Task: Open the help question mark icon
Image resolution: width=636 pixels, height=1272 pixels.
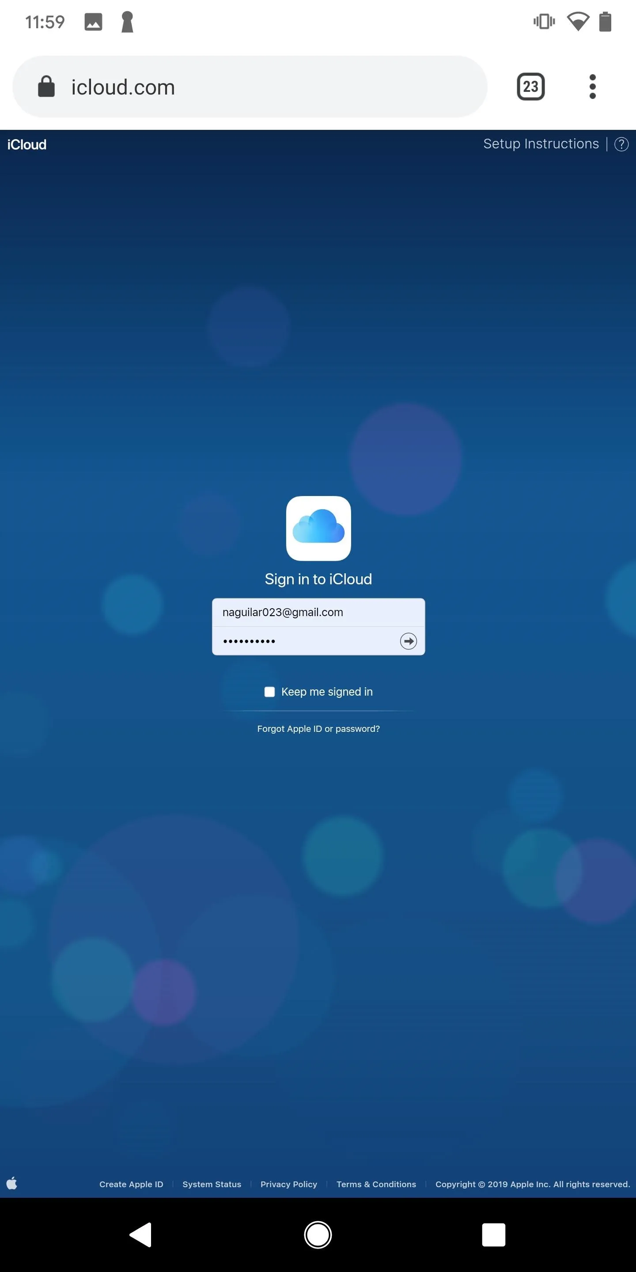Action: pyautogui.click(x=621, y=144)
